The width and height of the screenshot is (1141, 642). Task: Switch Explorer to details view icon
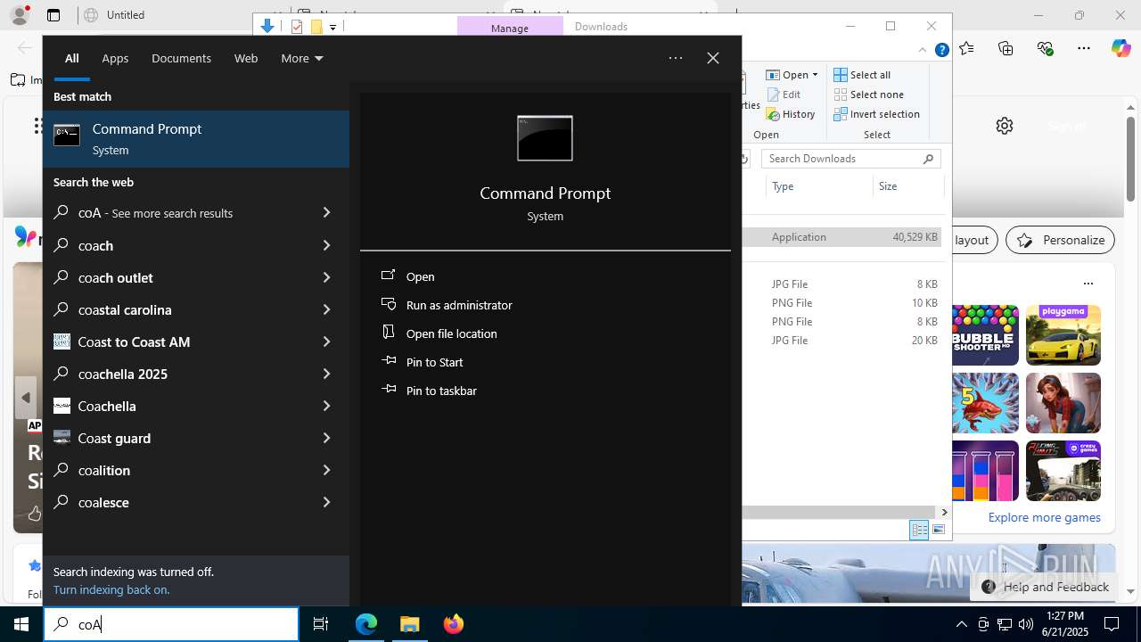[x=919, y=530]
